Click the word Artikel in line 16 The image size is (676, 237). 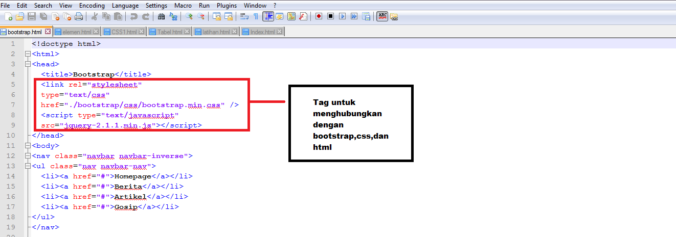point(131,197)
